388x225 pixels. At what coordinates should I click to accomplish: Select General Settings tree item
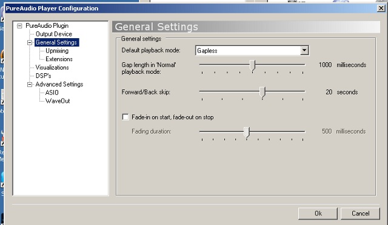tap(56, 42)
